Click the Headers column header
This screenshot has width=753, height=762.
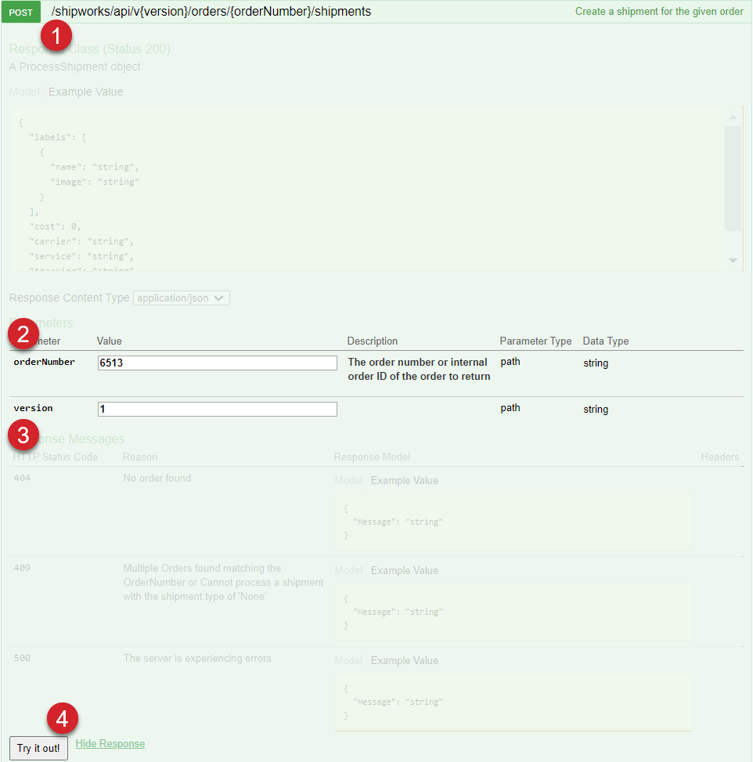(720, 457)
